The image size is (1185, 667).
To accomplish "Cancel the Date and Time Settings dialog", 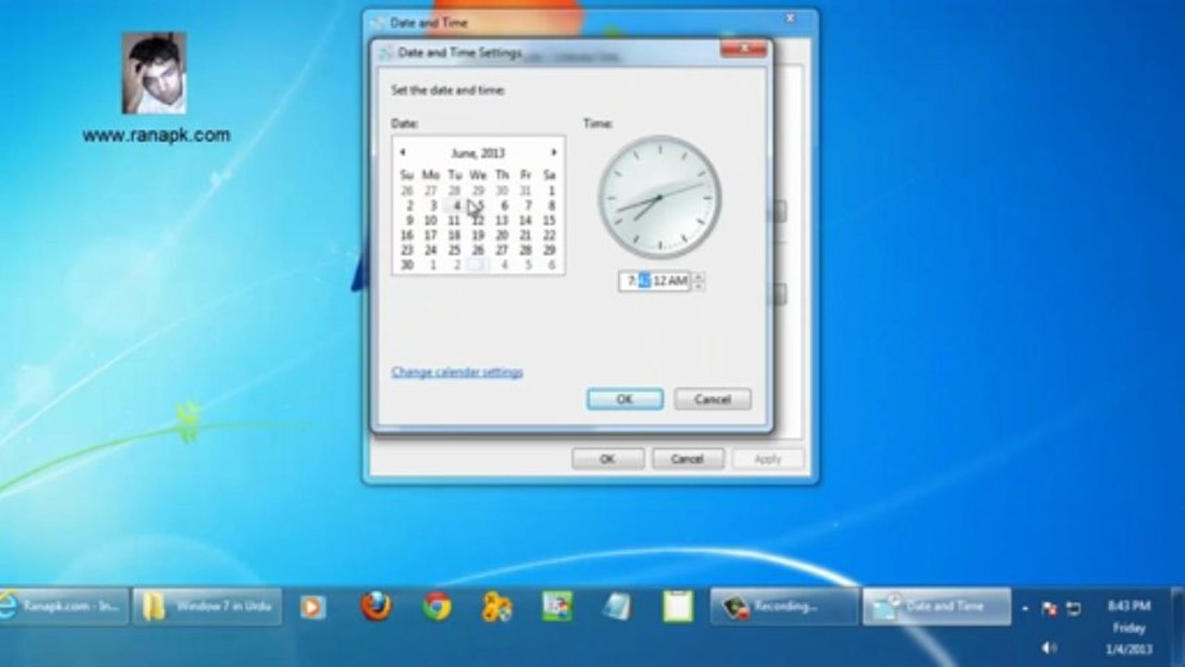I will (712, 399).
